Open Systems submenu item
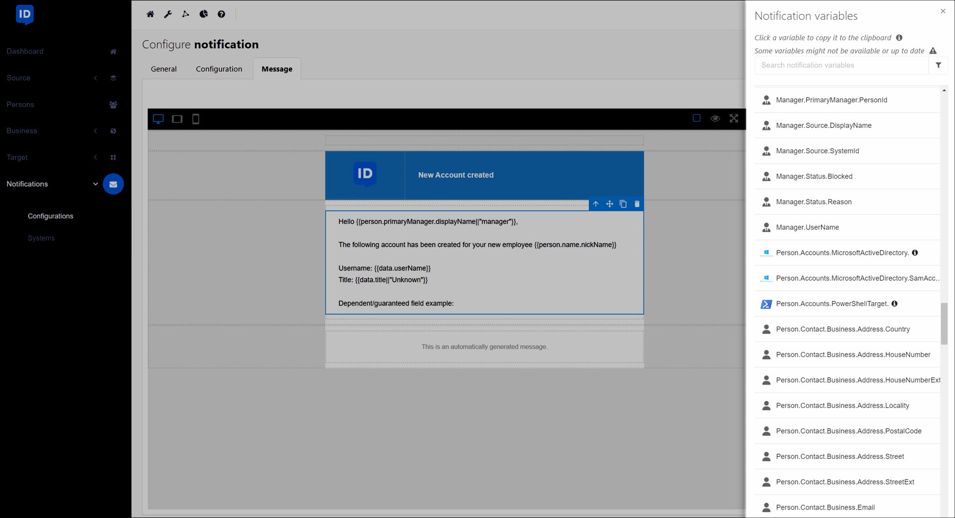Image resolution: width=955 pixels, height=518 pixels. point(41,238)
